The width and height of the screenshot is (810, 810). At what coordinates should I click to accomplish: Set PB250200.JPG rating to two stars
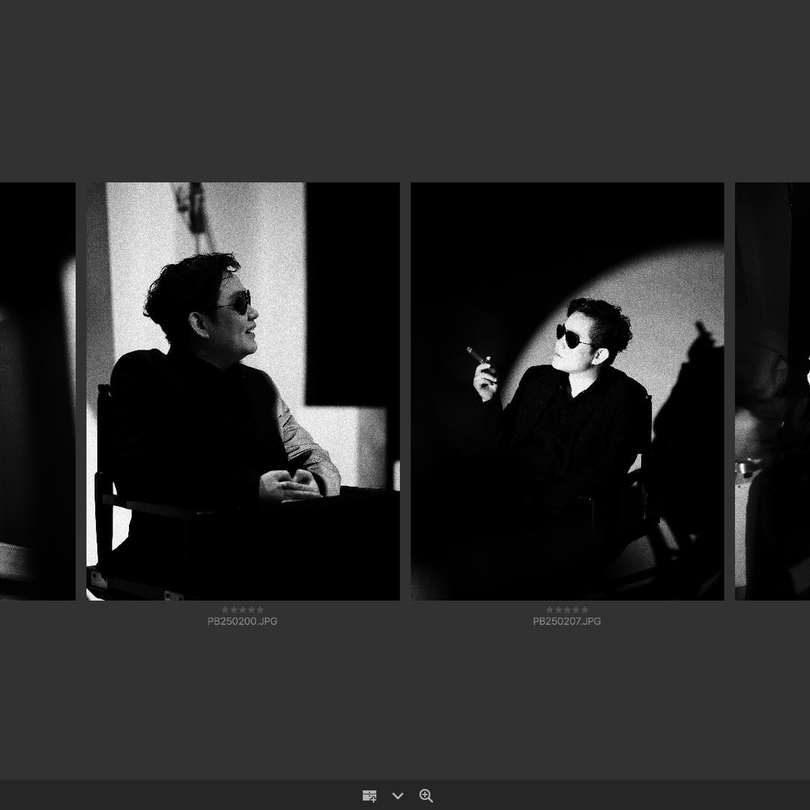tap(234, 610)
